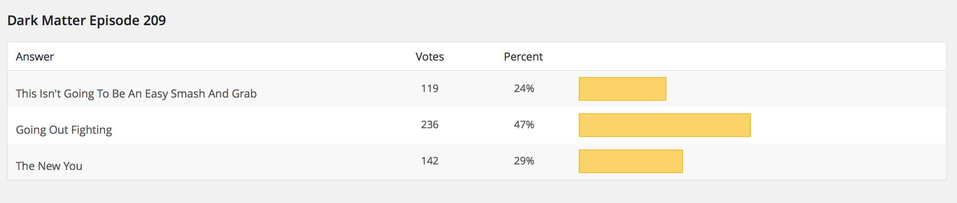
Task: Click the Dark Matter Episode 209 heading
Action: click(86, 20)
